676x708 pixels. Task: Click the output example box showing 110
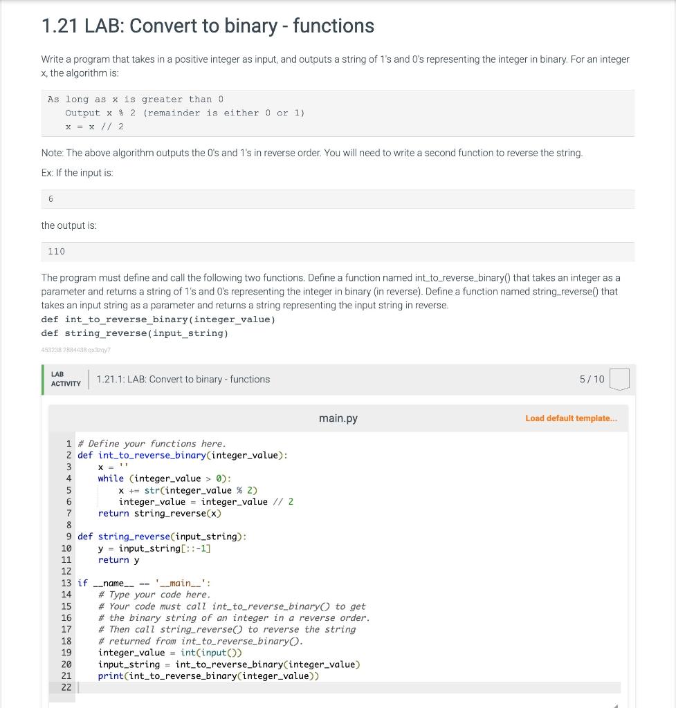tap(338, 252)
